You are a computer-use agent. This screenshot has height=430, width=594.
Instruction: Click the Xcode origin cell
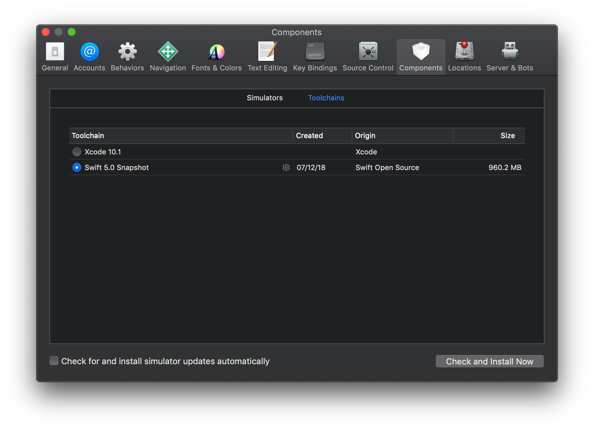[366, 152]
